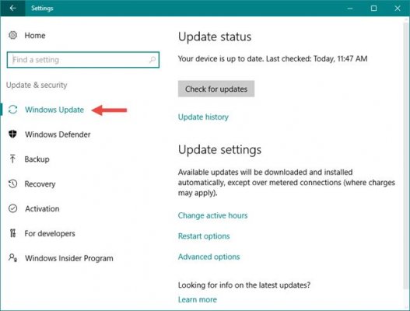This screenshot has height=311, width=410.
Task: Close the Settings window
Action: click(398, 8)
